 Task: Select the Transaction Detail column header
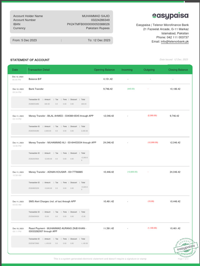click(39, 70)
